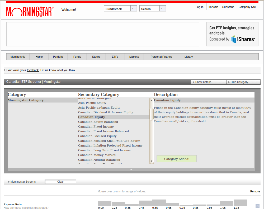Select highlighted Canadian Equity list entry
Screen dimensions: 264x209
click(114, 117)
